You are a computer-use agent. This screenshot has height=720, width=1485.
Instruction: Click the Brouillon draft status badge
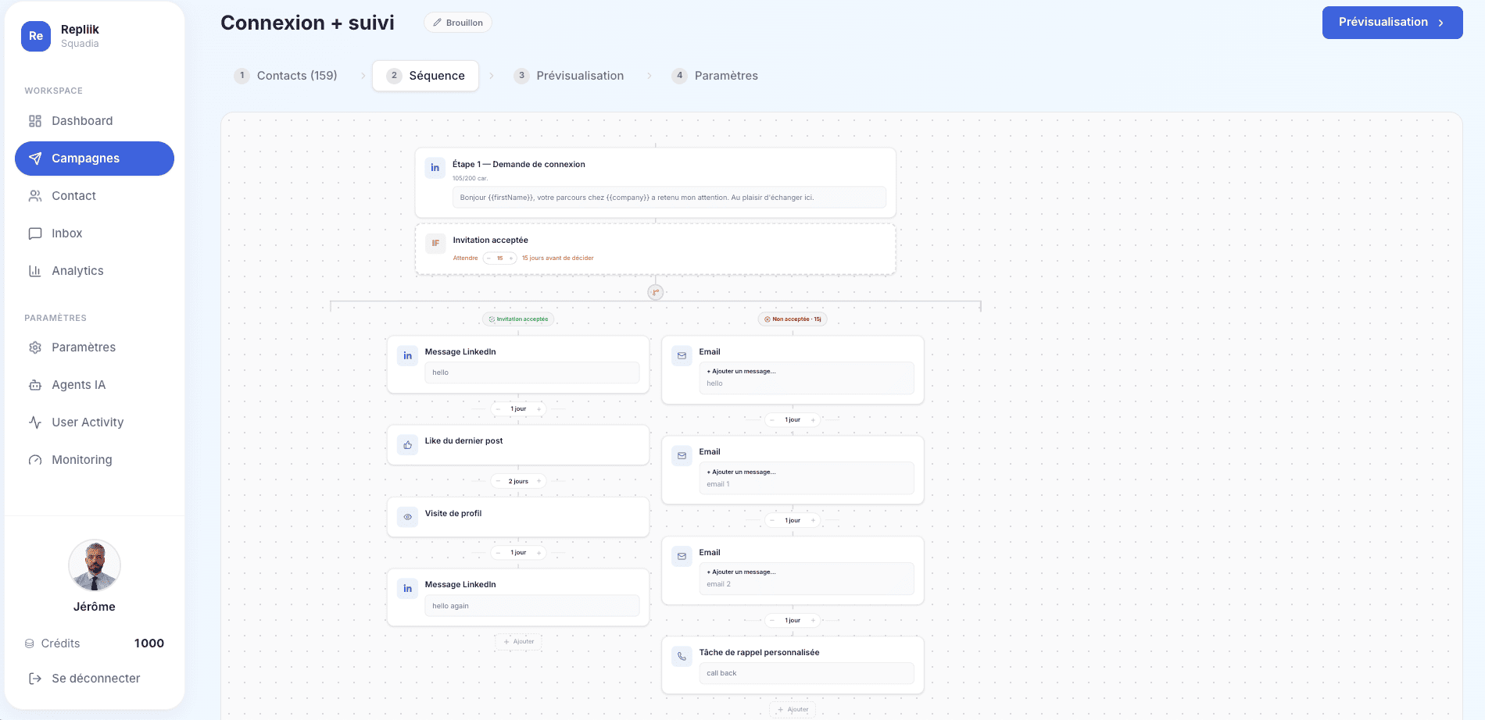coord(458,23)
